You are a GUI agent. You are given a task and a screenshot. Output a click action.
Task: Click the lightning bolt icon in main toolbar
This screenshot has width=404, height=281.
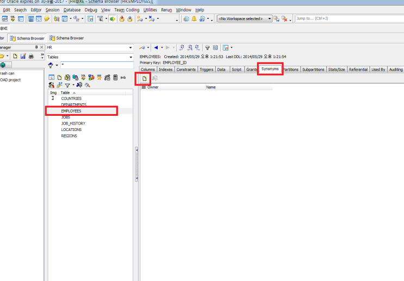click(47, 18)
